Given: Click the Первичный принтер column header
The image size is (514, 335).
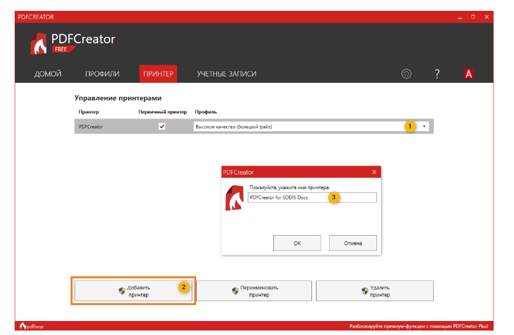Looking at the screenshot, I should click(162, 112).
